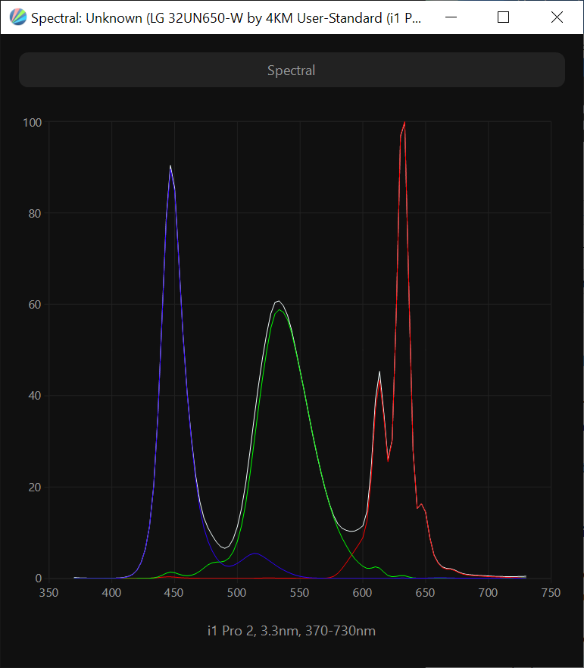Click the 100 label on the vertical axis

32,122
